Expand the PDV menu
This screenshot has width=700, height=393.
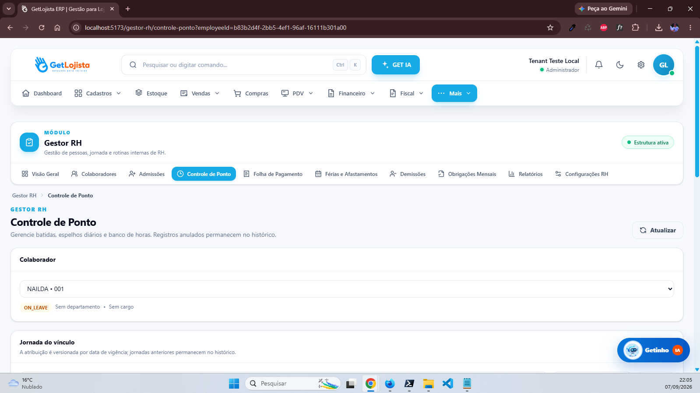pos(297,93)
